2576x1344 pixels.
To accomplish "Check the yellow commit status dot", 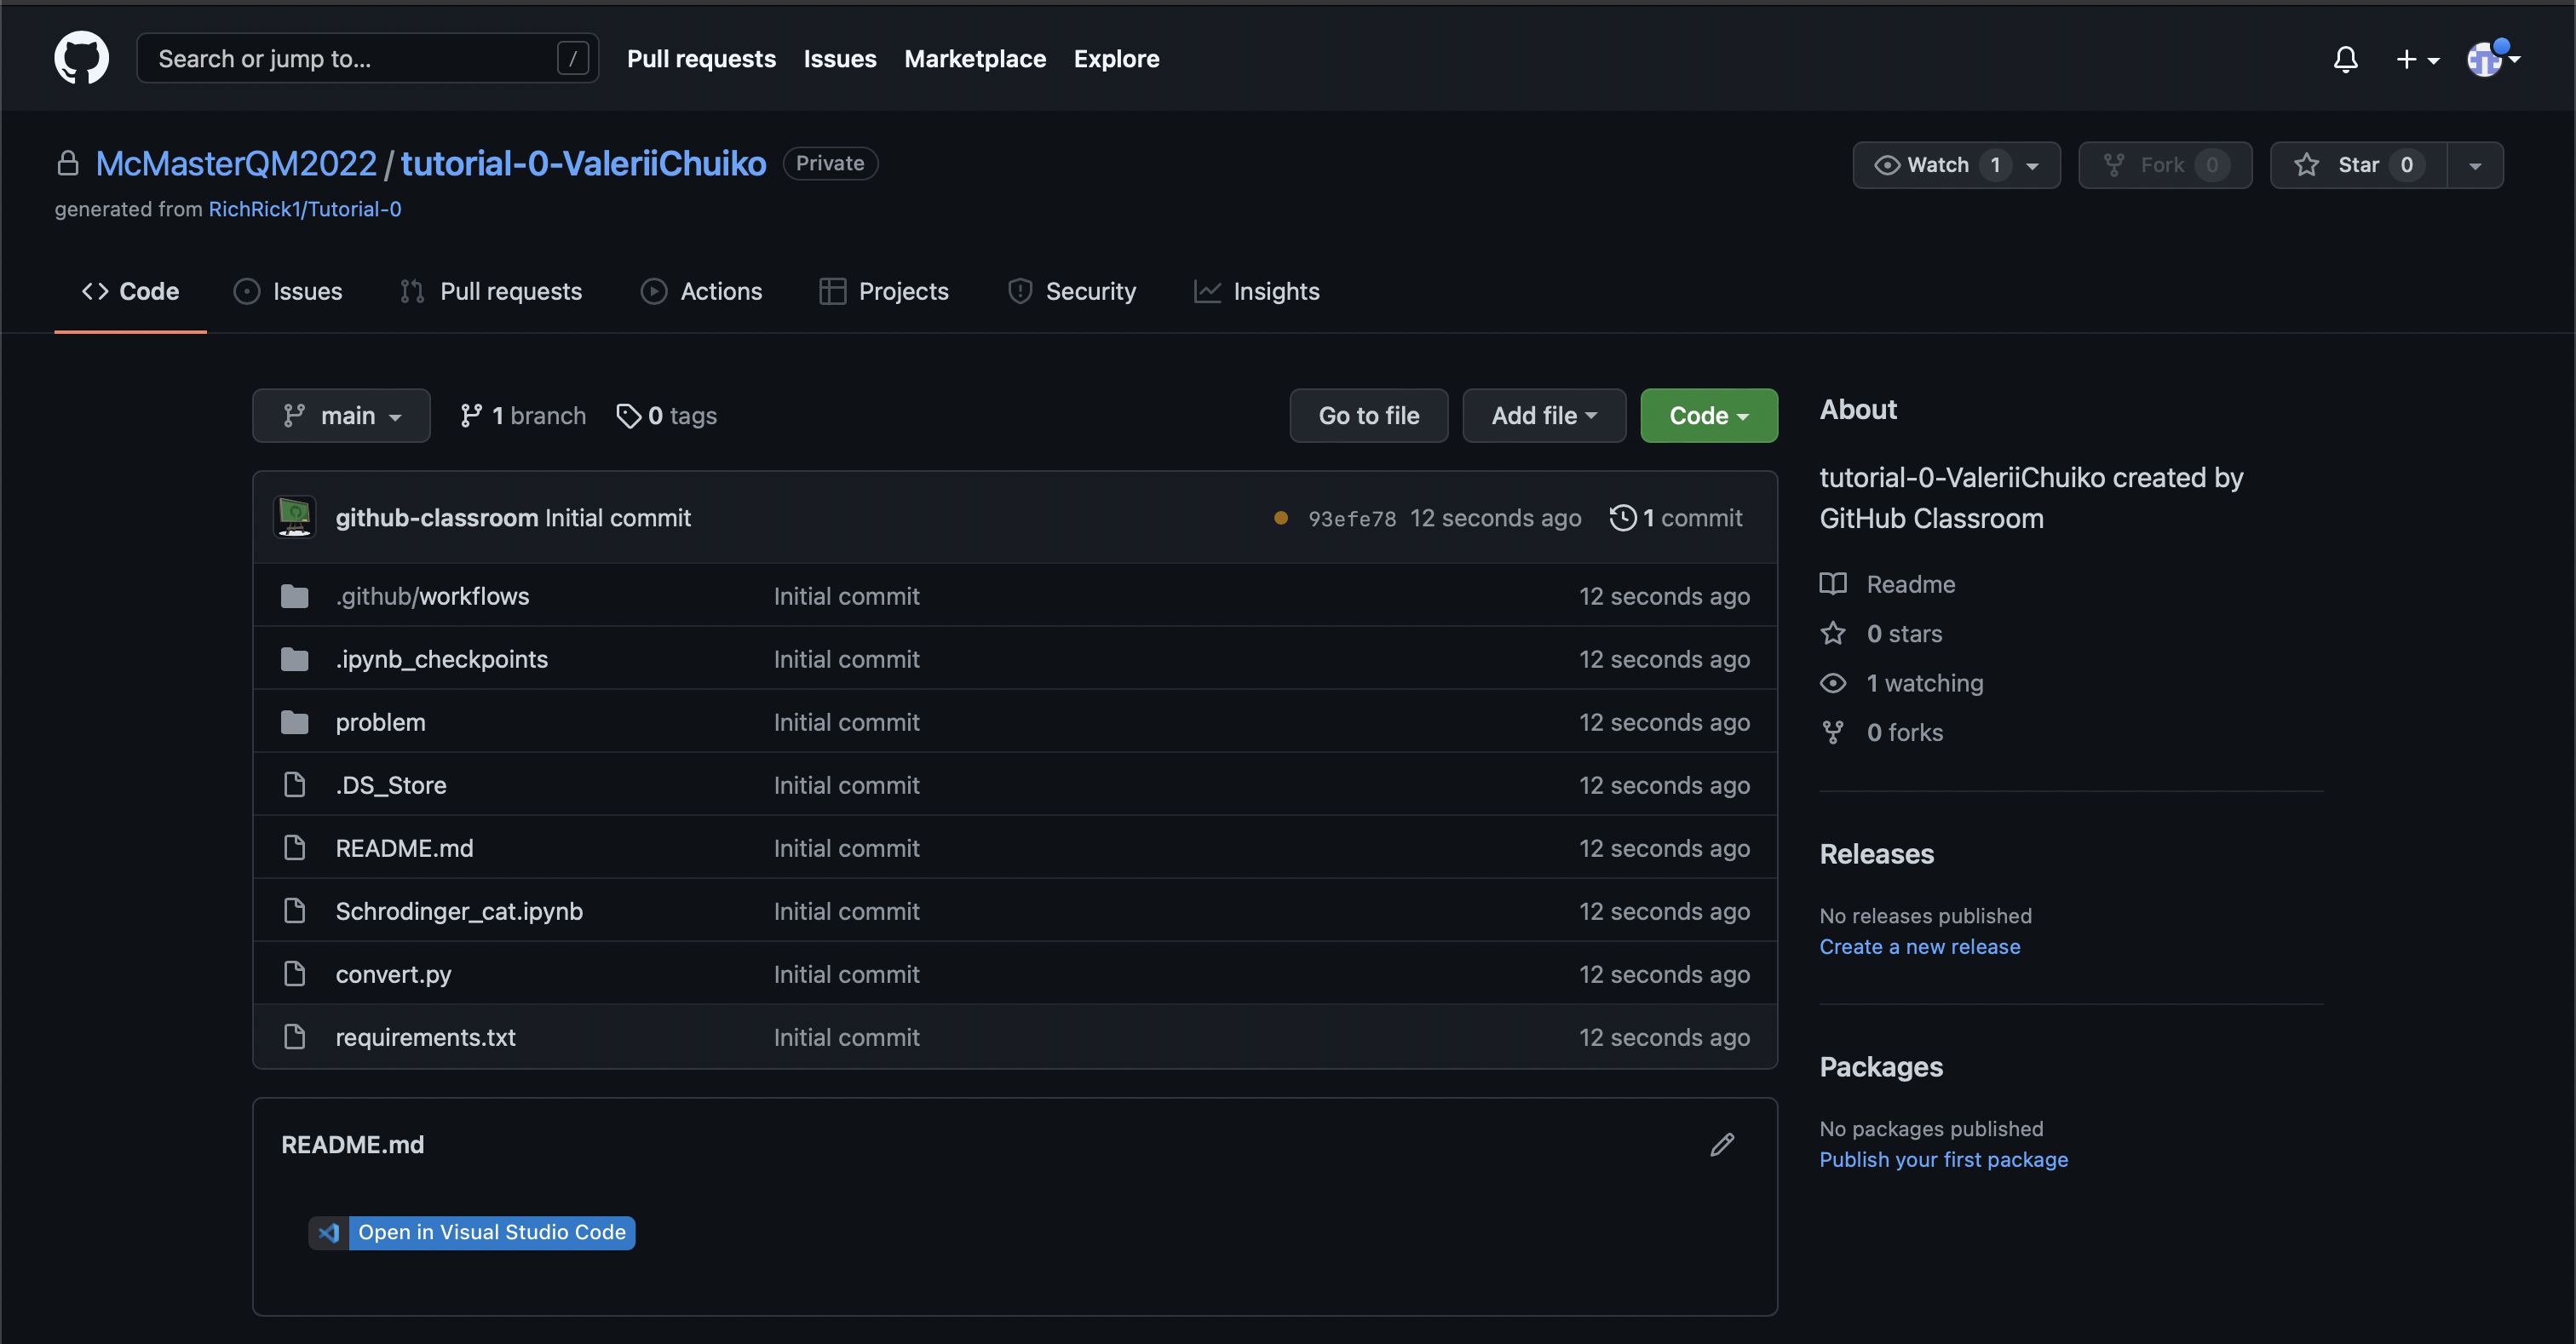I will [1281, 518].
